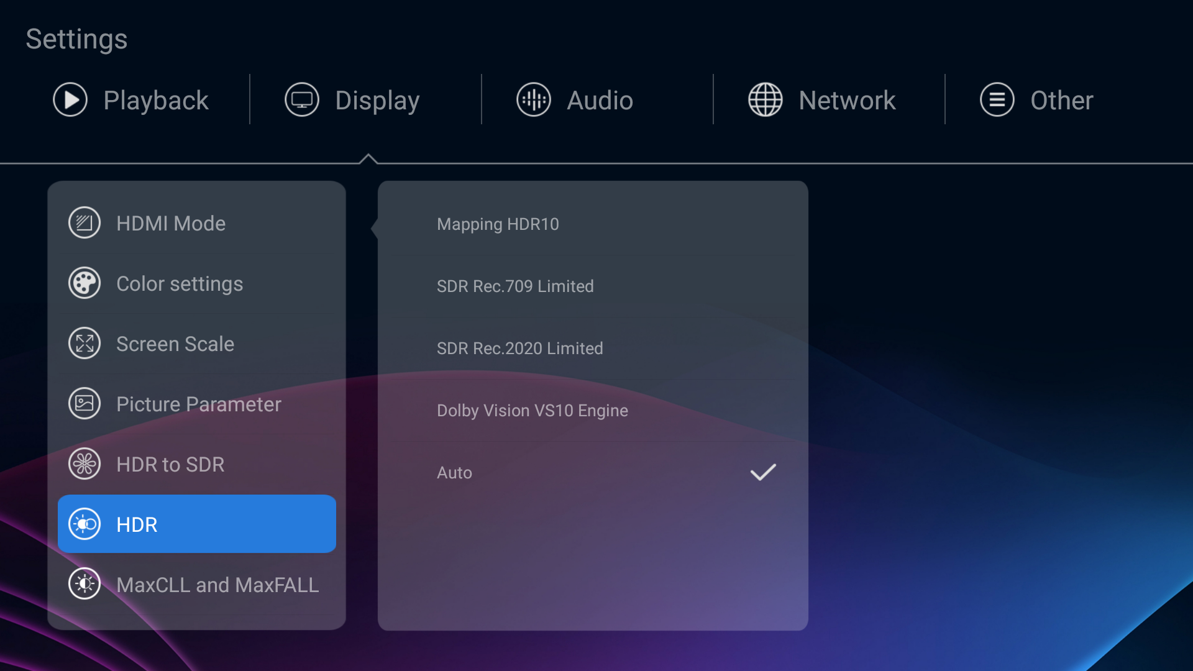This screenshot has height=671, width=1193.
Task: Click the MaxCLL and MaxFALL brightness icon
Action: (x=85, y=585)
